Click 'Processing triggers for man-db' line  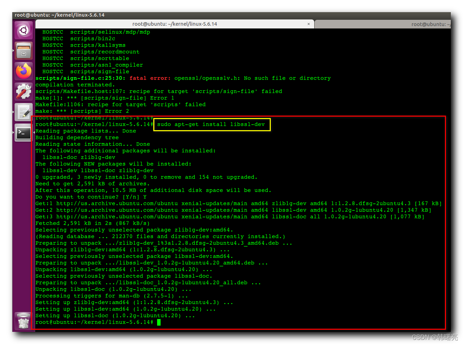(112, 296)
